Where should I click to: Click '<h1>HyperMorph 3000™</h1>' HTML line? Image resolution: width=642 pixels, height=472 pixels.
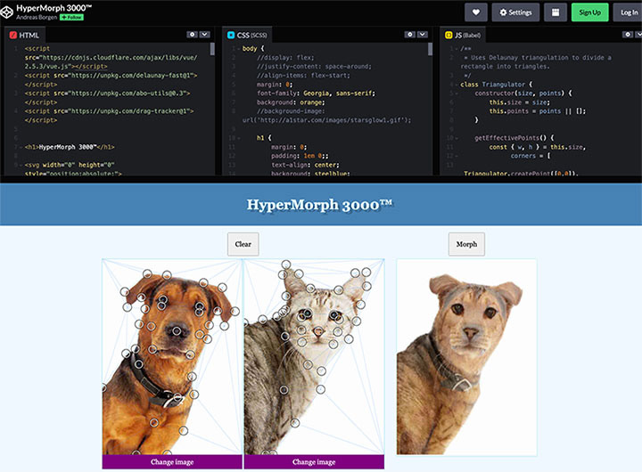pyautogui.click(x=70, y=147)
